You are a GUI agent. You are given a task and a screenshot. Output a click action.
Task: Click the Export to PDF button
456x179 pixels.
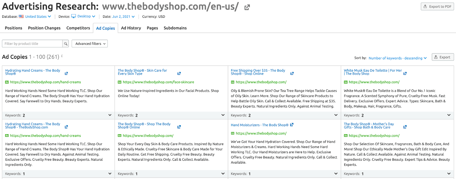coord(437,7)
